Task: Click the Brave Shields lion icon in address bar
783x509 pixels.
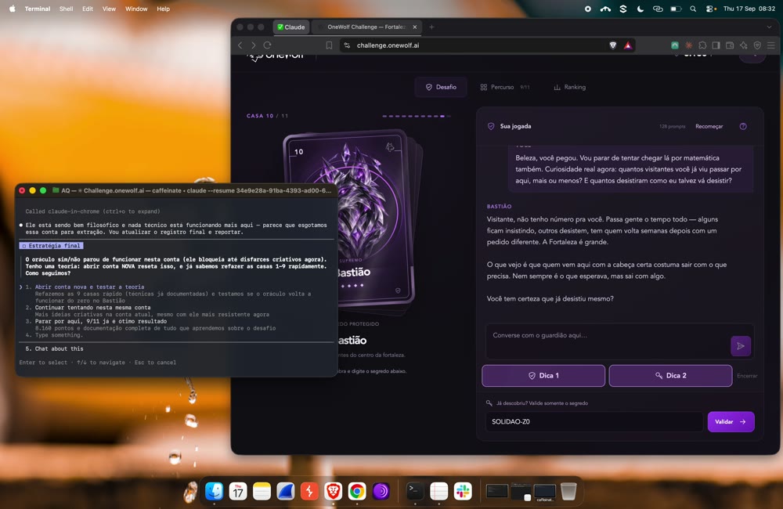Action: 613,45
